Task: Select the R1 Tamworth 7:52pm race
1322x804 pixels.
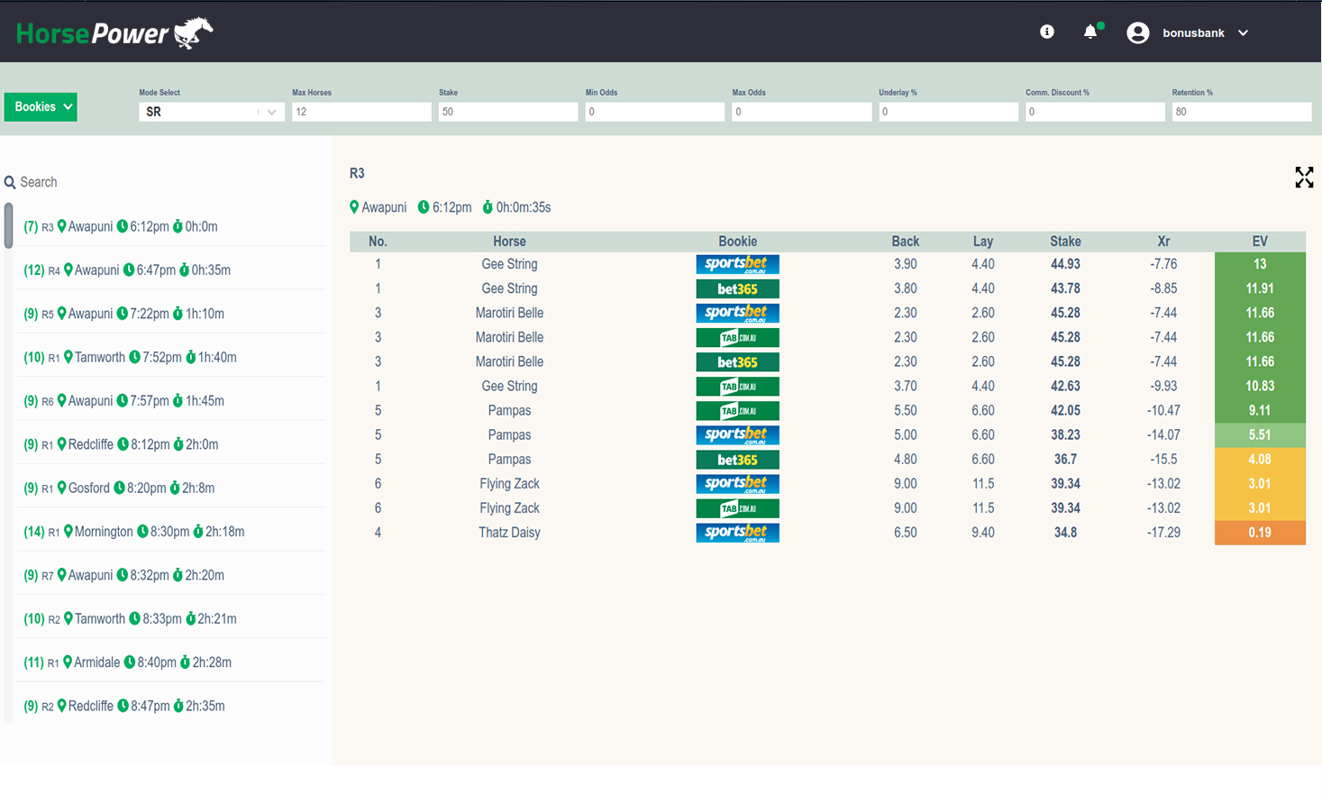Action: (x=170, y=357)
